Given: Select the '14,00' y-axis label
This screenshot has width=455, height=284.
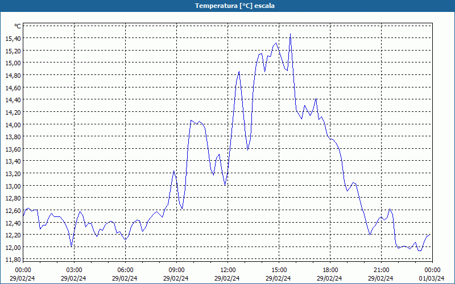Looking at the screenshot, I should pyautogui.click(x=13, y=124).
